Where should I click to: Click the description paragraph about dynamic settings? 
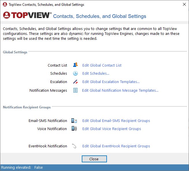click(x=91, y=33)
